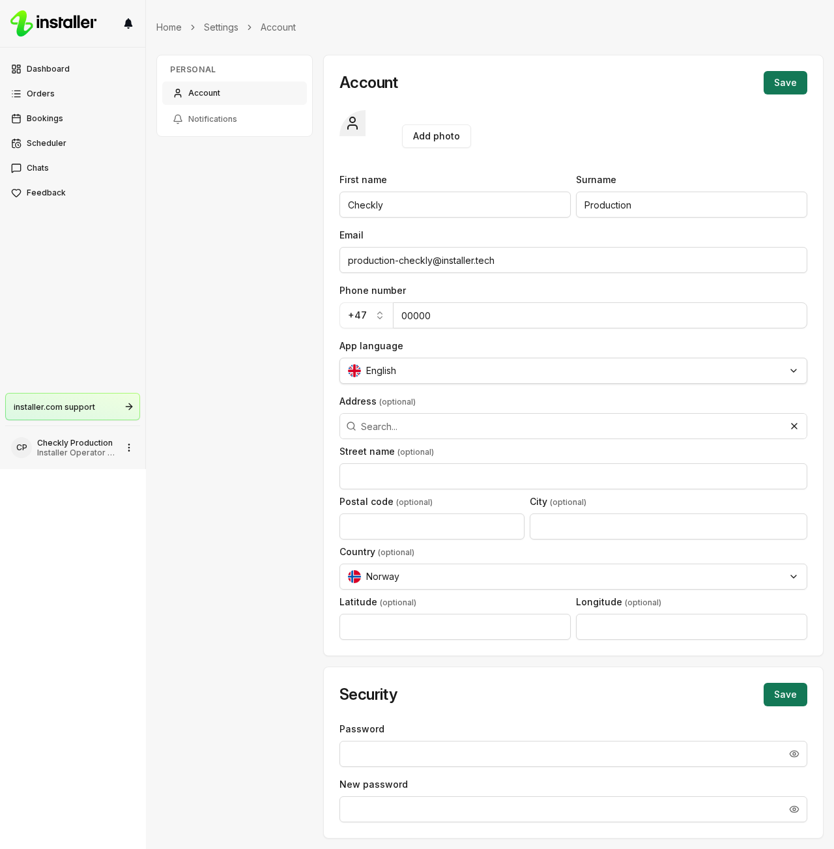
Task: Click the Postal code field
Action: click(x=432, y=526)
